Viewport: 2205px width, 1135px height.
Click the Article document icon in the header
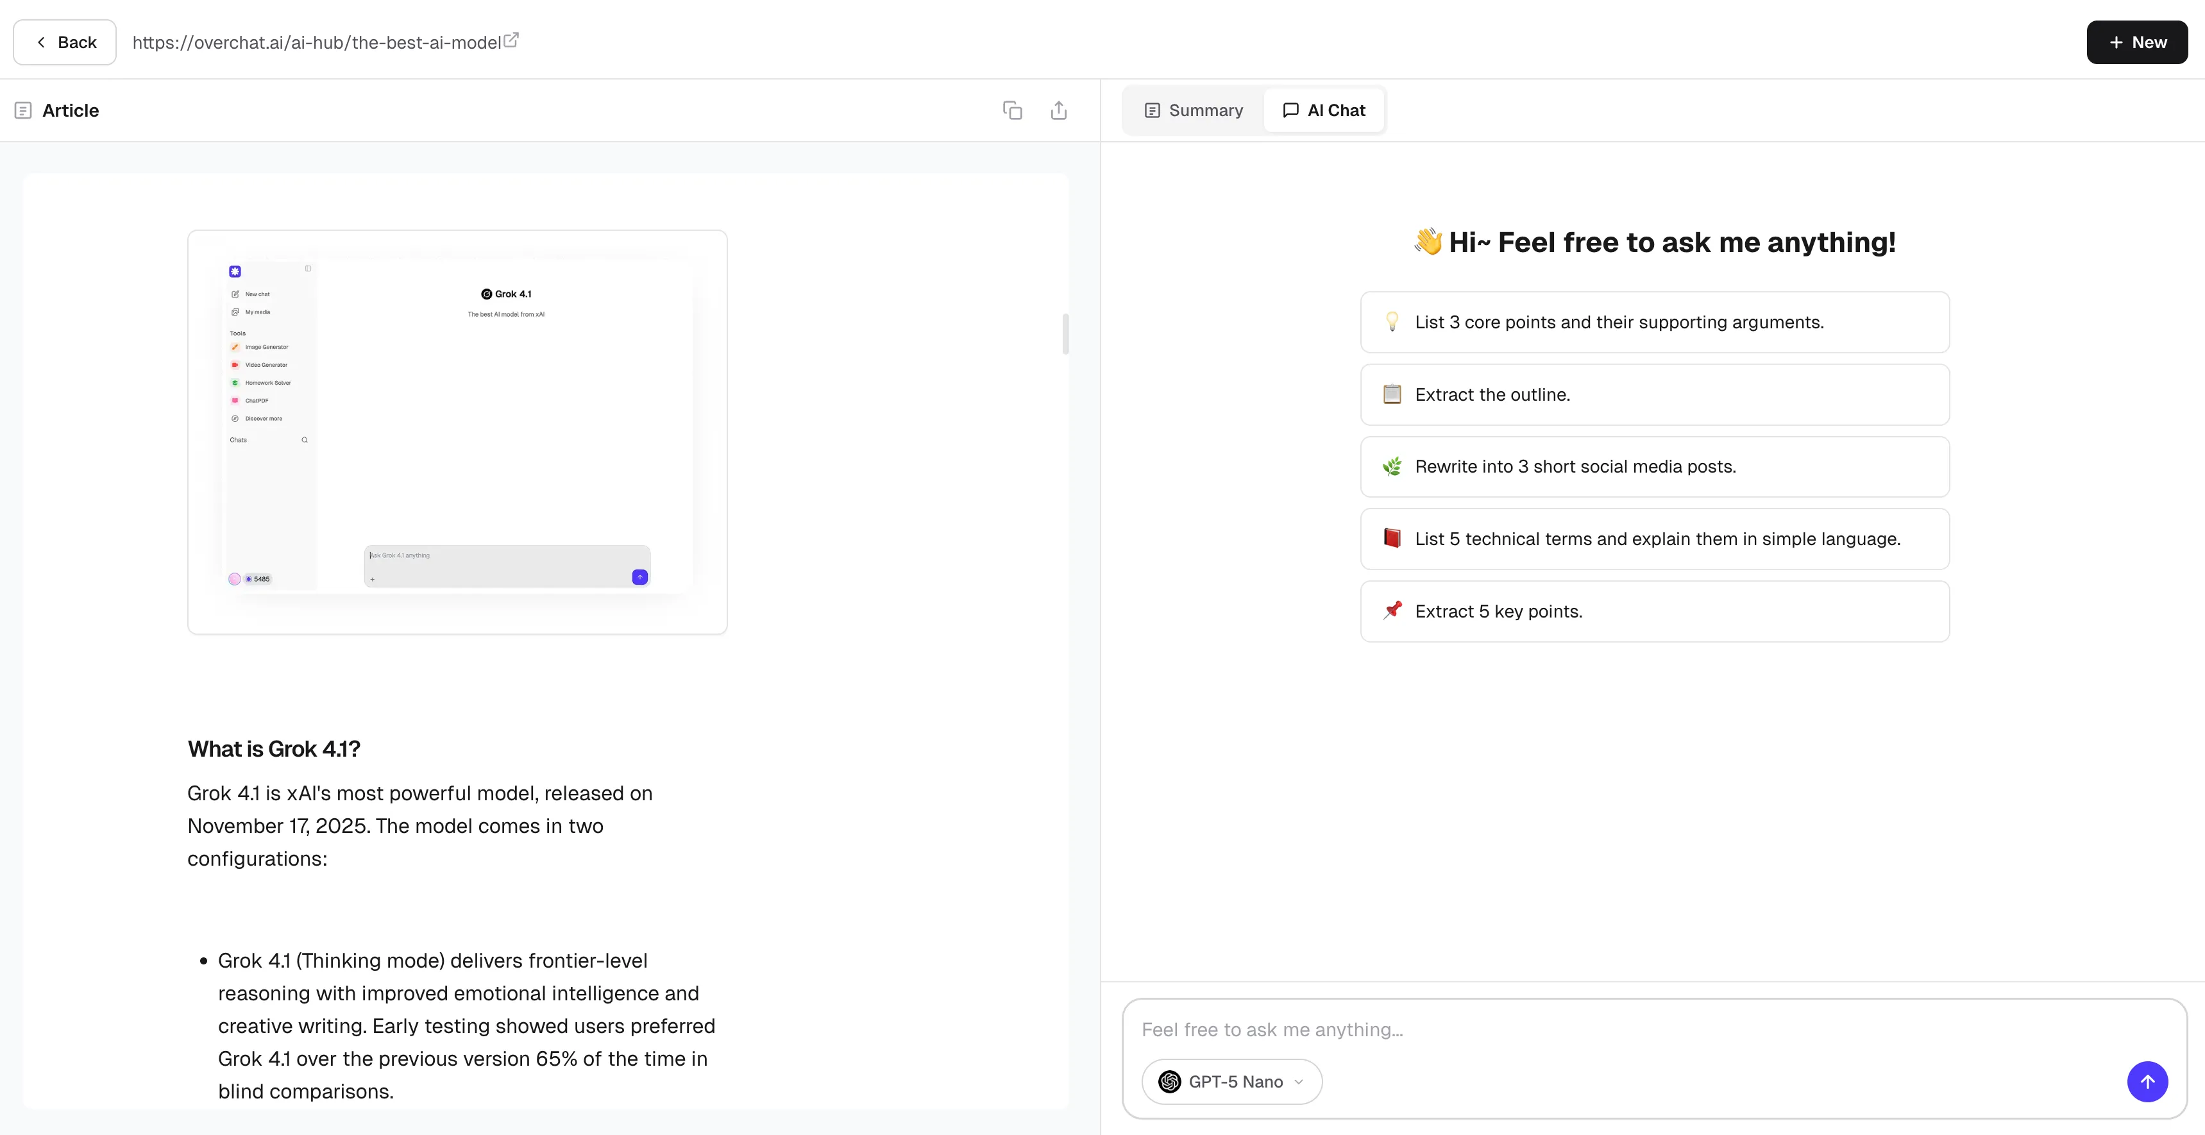[23, 110]
